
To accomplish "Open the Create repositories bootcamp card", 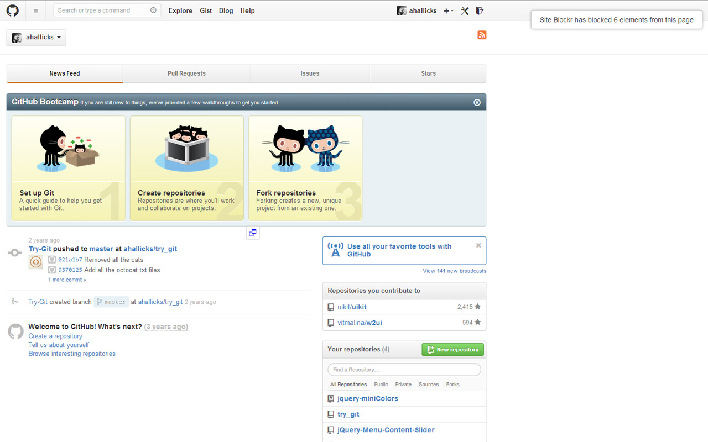I will coord(187,169).
